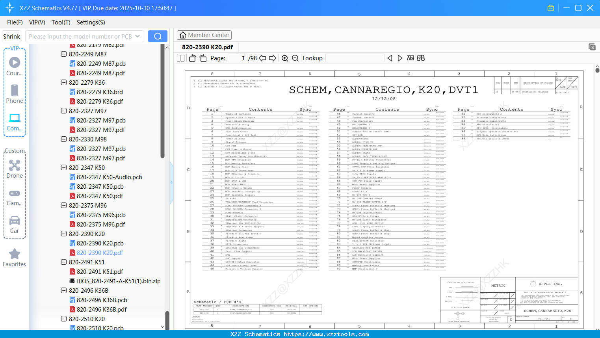Toggle two-page layout view icon
600x338 pixels.
[x=181, y=58]
